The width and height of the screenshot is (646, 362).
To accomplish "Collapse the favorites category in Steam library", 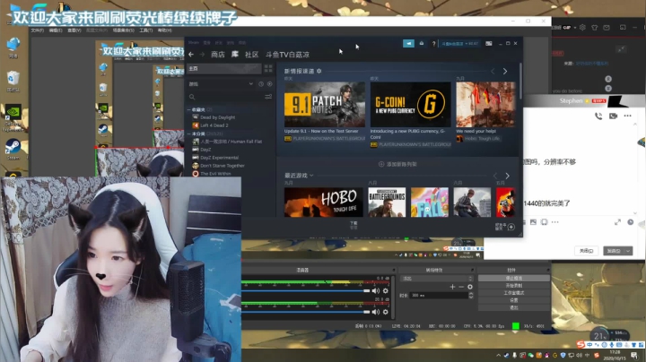I will [189, 110].
